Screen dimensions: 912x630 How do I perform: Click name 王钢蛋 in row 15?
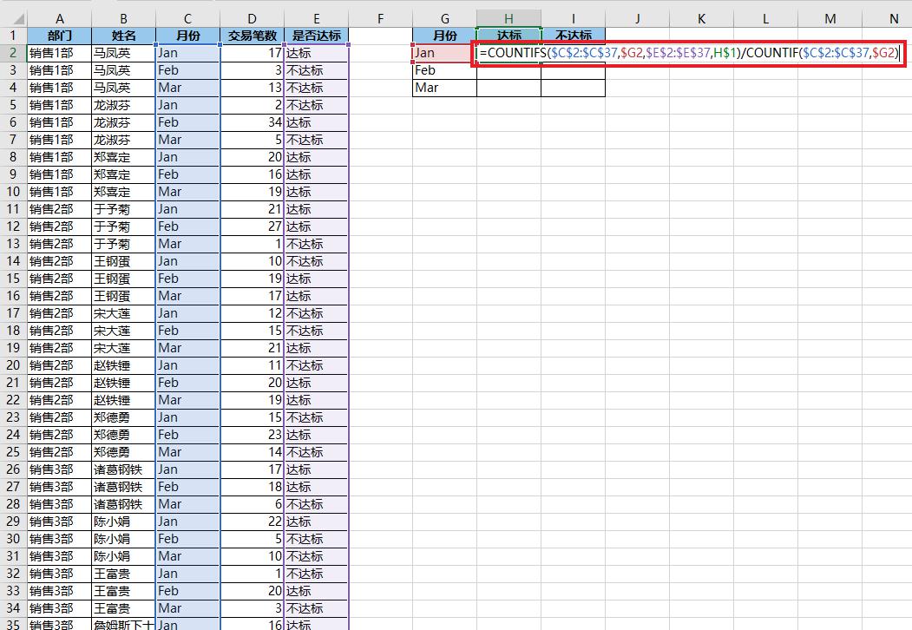click(123, 279)
